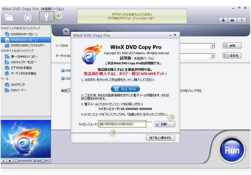Click the playback seek slider
This screenshot has width=251, height=175.
pyautogui.click(x=23, y=161)
